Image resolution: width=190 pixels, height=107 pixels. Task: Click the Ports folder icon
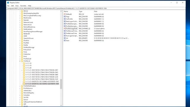22,52
